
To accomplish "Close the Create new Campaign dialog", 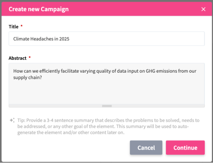I will point(203,9).
